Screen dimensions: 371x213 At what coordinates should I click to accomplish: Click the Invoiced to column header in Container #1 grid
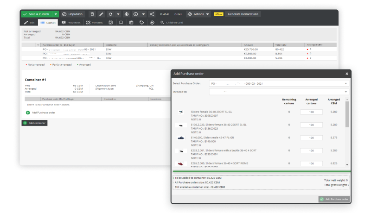click(x=125, y=99)
